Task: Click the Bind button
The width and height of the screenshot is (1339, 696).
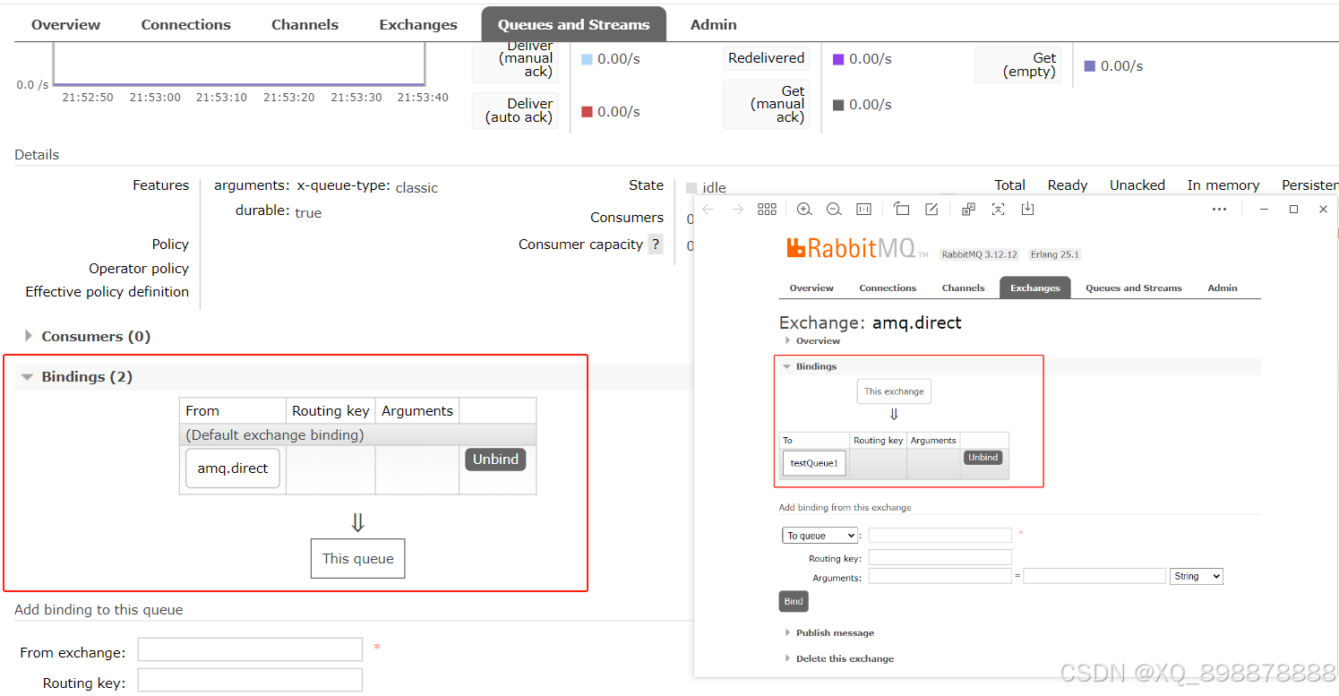Action: click(794, 601)
